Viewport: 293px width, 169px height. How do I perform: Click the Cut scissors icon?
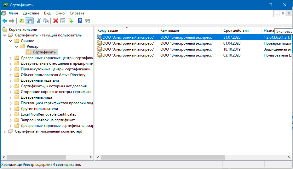pos(39,21)
